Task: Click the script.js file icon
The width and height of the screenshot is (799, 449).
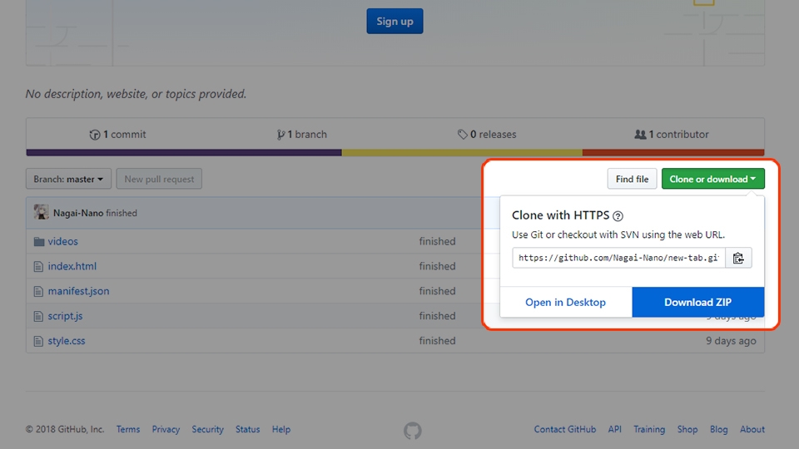Action: click(38, 316)
